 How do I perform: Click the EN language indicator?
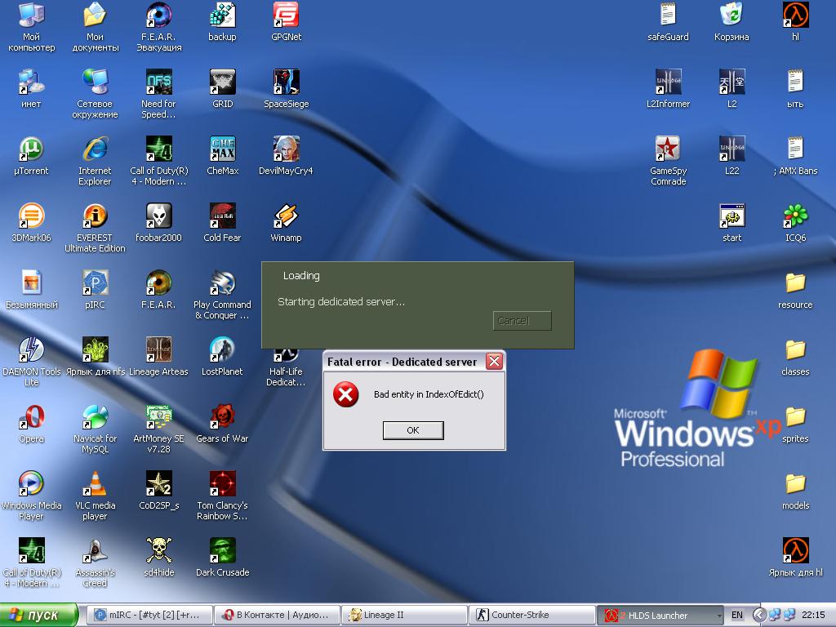[737, 615]
